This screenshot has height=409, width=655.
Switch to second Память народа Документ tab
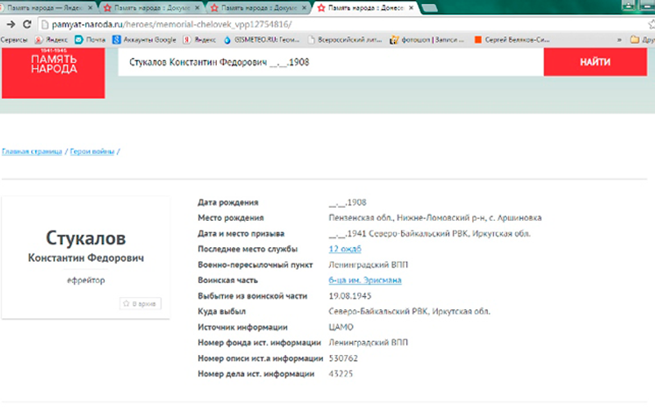click(259, 8)
